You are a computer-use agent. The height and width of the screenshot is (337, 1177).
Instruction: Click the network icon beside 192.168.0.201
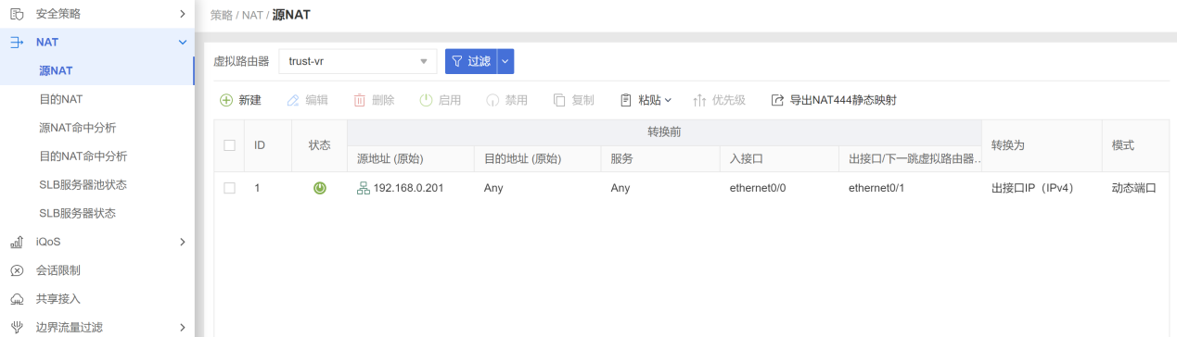pos(364,188)
